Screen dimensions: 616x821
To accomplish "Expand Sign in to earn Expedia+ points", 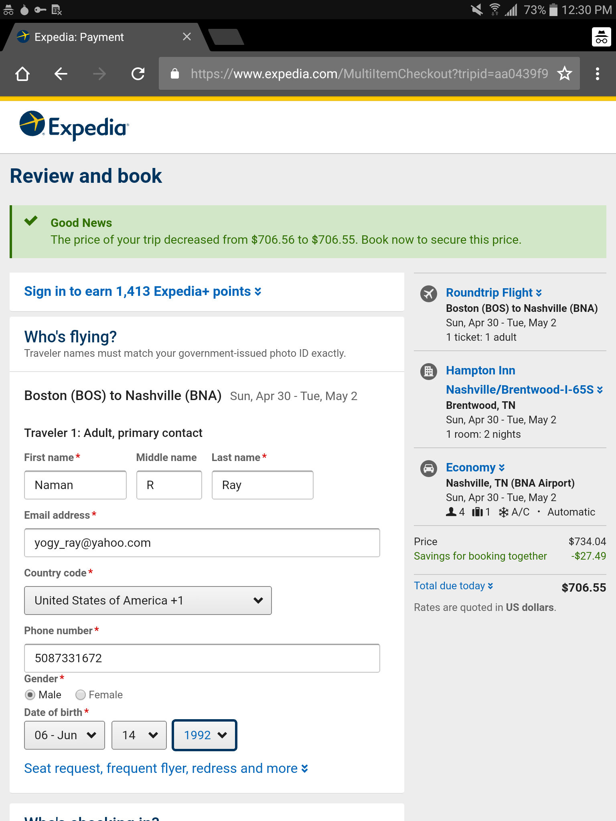I will pyautogui.click(x=143, y=291).
